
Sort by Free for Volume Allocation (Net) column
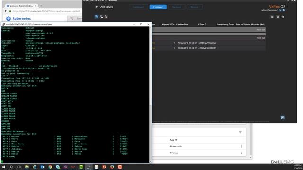pyautogui.click(x=250, y=24)
